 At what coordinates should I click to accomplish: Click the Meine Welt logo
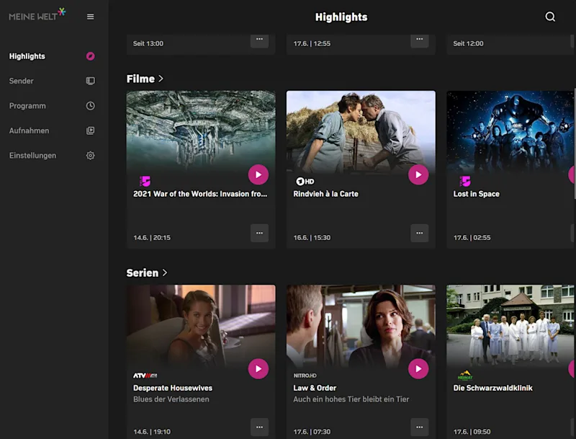point(37,14)
